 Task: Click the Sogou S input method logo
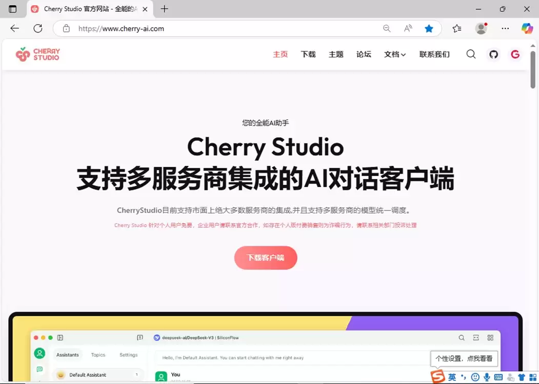[437, 376]
